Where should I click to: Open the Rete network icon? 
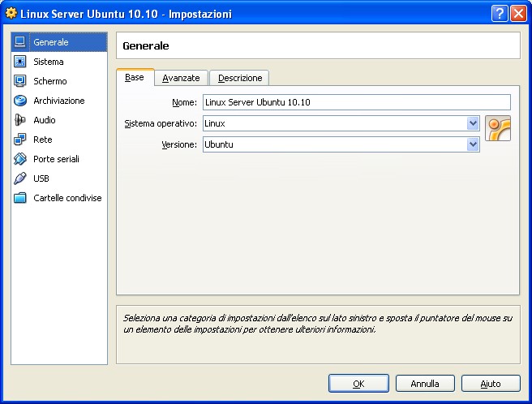[x=20, y=140]
